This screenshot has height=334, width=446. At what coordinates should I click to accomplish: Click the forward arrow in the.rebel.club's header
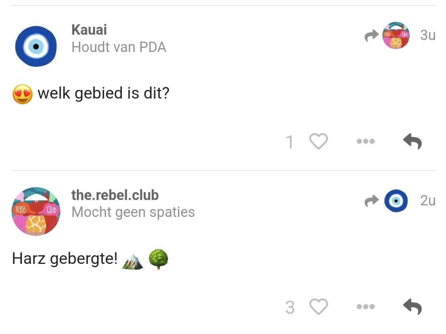(x=372, y=201)
